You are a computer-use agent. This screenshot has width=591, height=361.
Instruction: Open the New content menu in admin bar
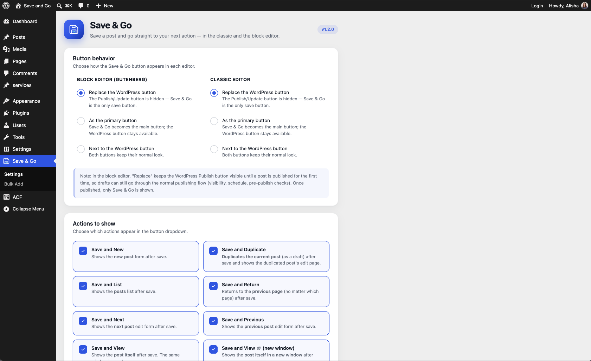pyautogui.click(x=104, y=6)
